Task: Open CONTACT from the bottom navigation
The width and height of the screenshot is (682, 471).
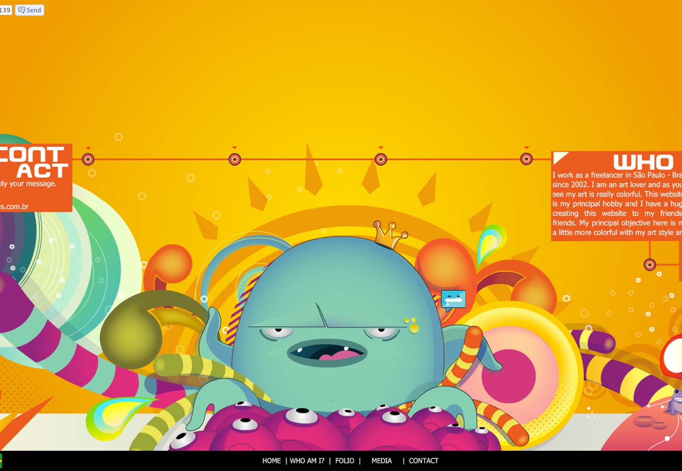Action: point(423,461)
